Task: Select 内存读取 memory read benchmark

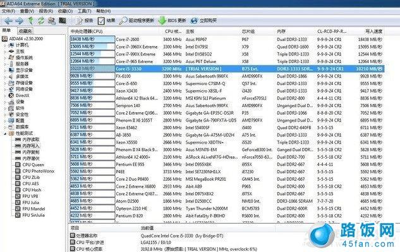Action: click(30, 140)
